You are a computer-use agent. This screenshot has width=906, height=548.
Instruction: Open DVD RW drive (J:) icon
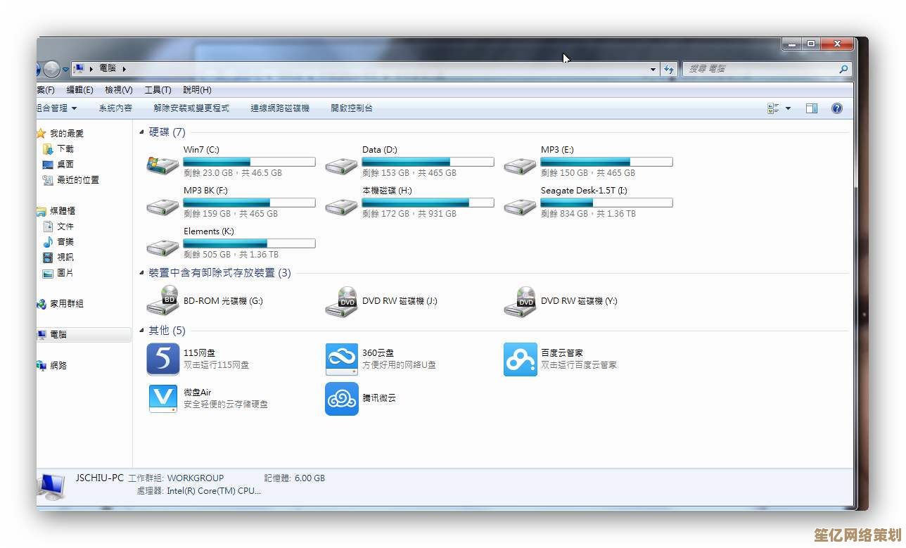click(x=342, y=301)
